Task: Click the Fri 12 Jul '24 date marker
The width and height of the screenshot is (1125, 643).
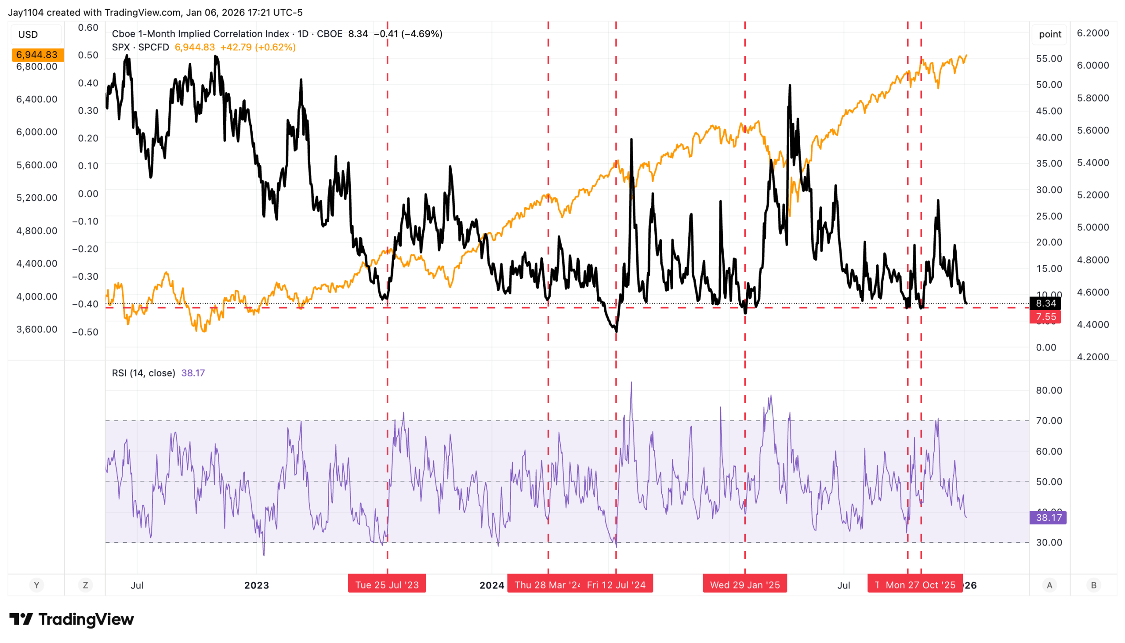Action: [618, 585]
